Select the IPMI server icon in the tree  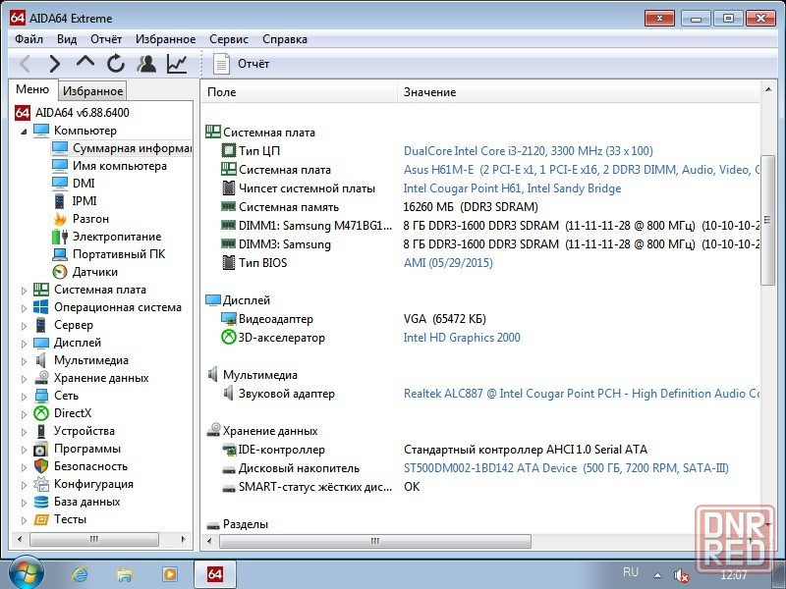tap(60, 201)
